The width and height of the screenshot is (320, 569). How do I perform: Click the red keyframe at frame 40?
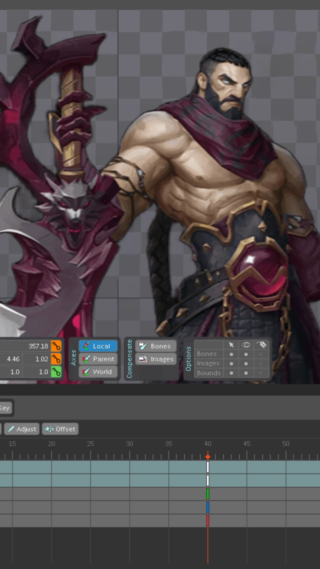click(x=208, y=521)
